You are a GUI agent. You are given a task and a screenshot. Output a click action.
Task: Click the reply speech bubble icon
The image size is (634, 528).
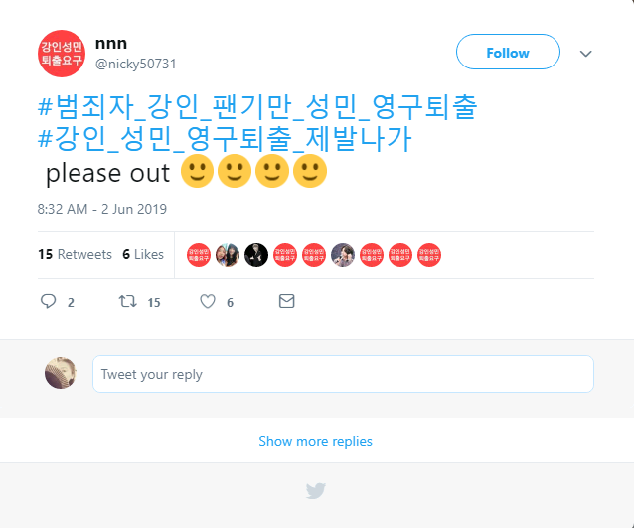click(48, 301)
